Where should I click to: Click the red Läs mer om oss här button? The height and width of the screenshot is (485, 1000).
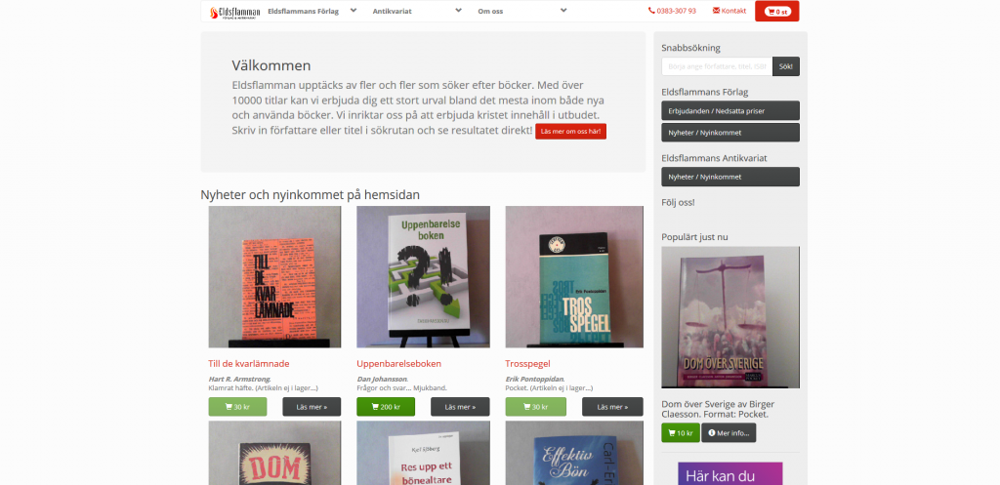pos(570,132)
